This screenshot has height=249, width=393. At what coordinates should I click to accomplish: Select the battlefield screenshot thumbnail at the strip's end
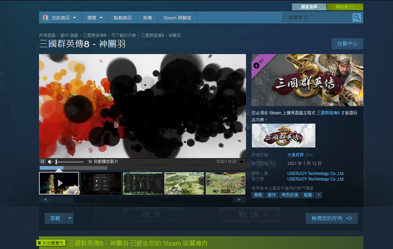coord(225,183)
